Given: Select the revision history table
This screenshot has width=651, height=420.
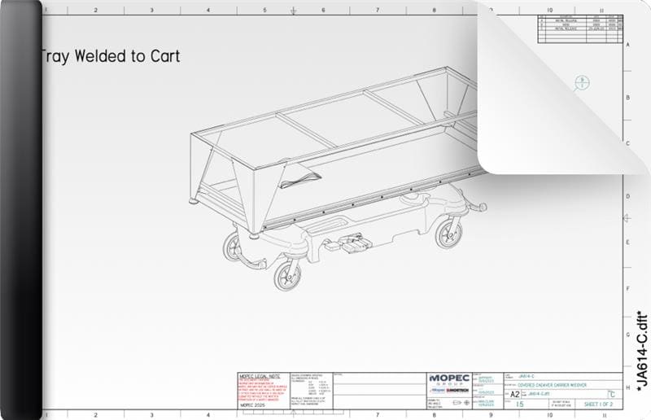Looking at the screenshot, I should (580, 28).
